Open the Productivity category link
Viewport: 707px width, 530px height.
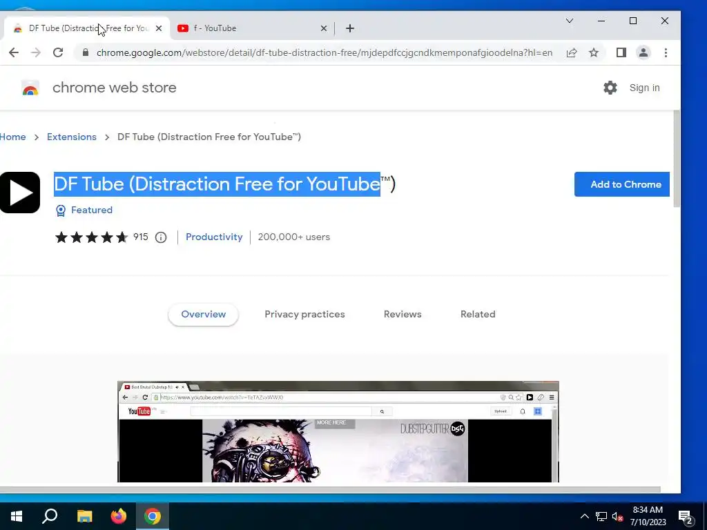pos(214,237)
